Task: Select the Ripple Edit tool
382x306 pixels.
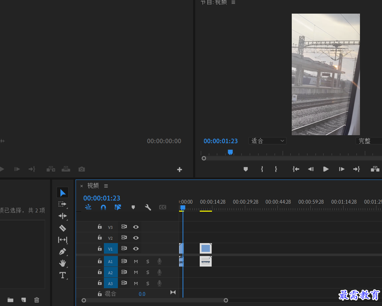Action: pos(63,216)
